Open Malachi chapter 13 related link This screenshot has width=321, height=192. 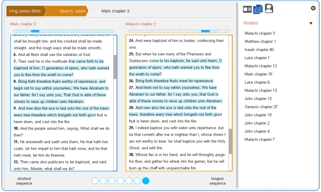pyautogui.click(x=261, y=91)
